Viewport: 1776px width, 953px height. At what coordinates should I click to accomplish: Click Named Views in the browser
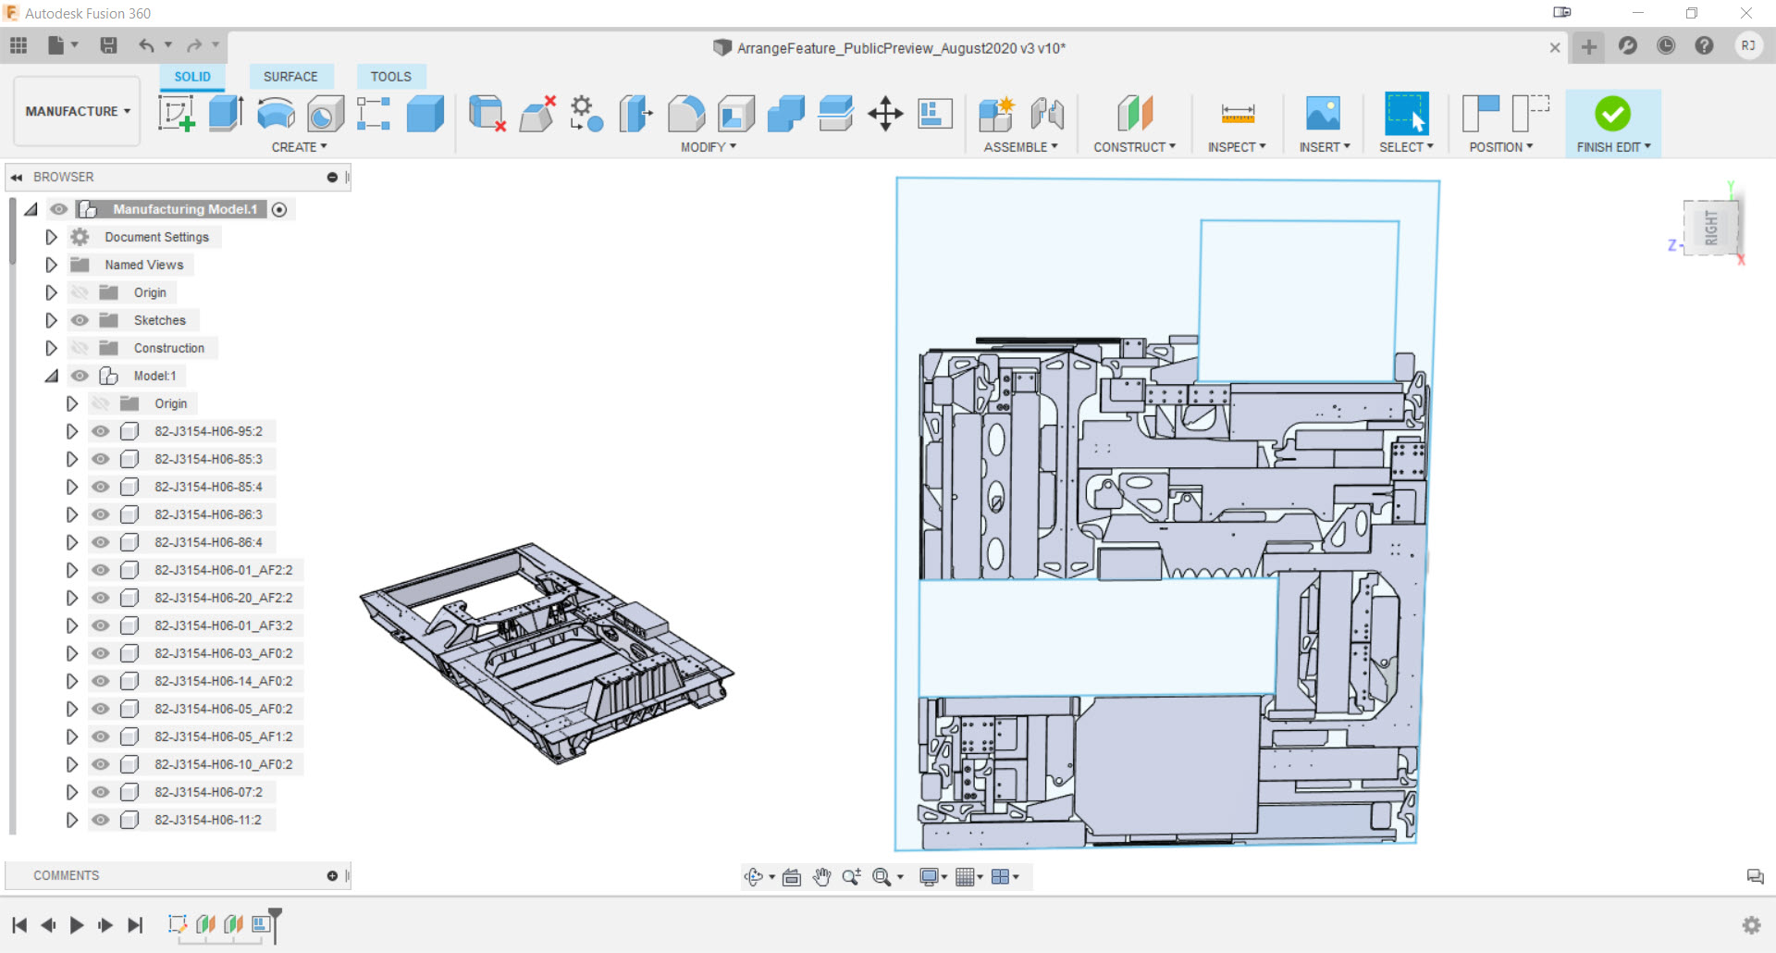144,265
